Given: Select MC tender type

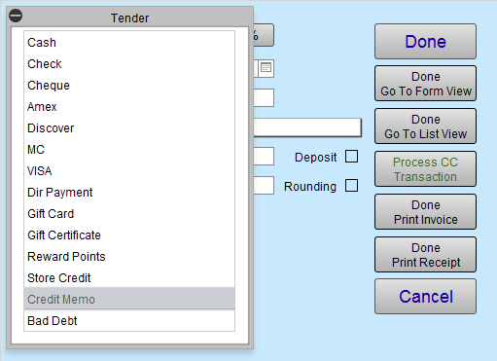Looking at the screenshot, I should point(129,150).
